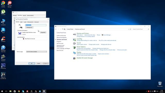Open the Sound speaker icon in Control Panel

pos(75,43)
